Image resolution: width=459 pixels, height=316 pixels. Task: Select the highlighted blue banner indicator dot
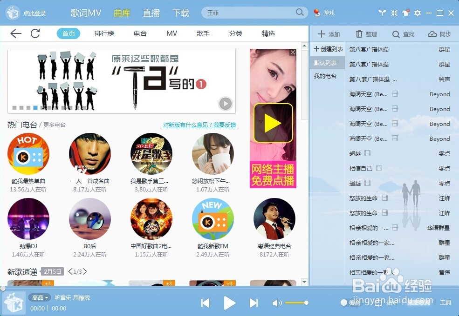click(x=35, y=108)
